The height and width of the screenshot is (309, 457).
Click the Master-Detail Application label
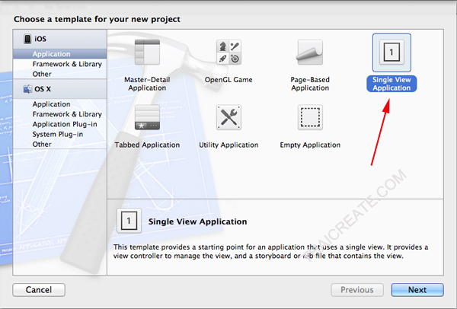147,84
